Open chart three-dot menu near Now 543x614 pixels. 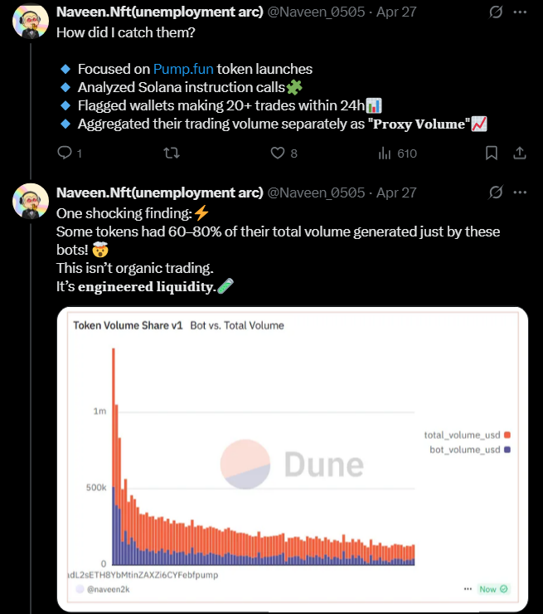pyautogui.click(x=468, y=589)
